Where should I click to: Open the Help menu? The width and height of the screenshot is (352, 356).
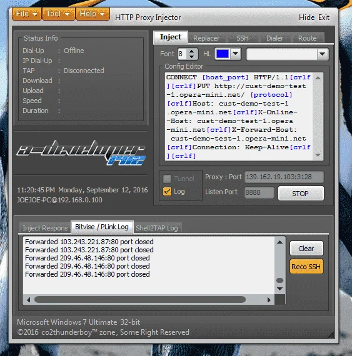(x=93, y=14)
